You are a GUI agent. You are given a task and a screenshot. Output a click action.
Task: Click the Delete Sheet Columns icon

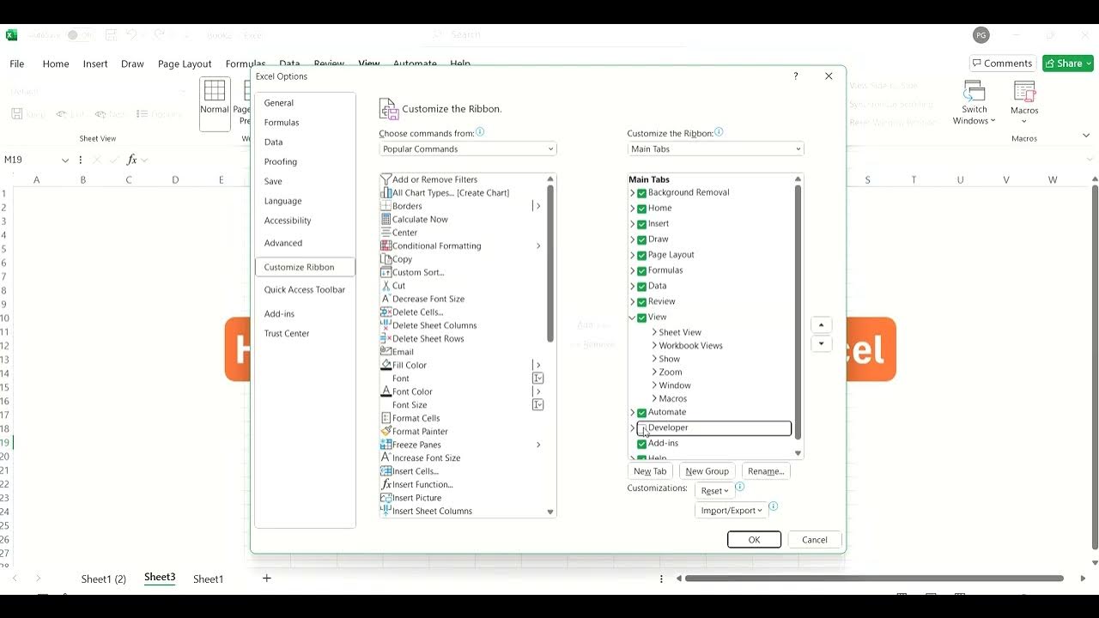(x=386, y=325)
